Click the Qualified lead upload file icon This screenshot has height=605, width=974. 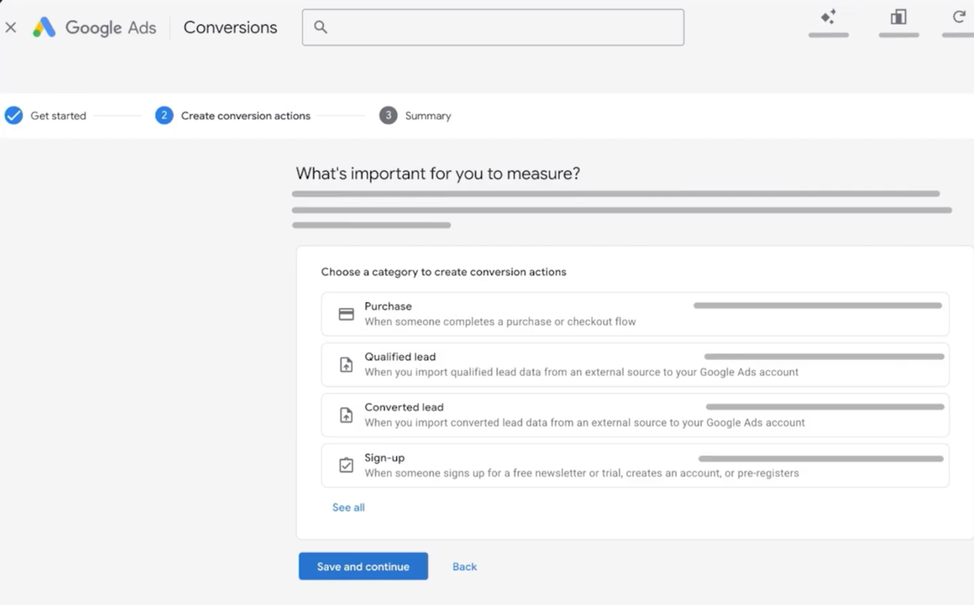346,365
